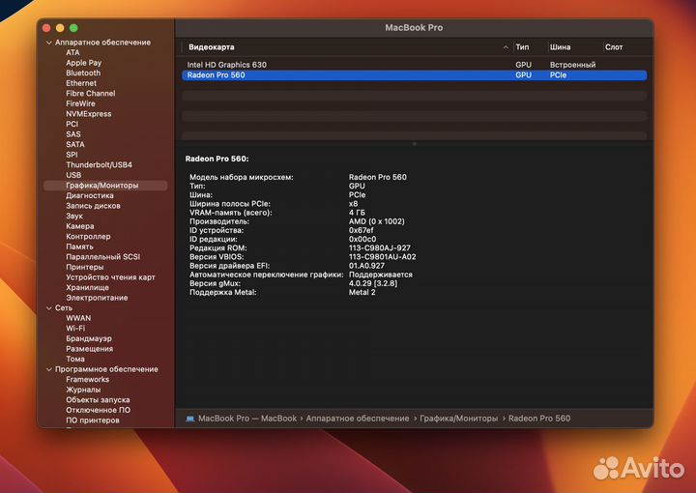Select Принтеры sidebar item

(x=85, y=267)
